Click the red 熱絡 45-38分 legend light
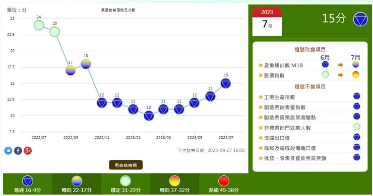 pyautogui.click(x=224, y=181)
